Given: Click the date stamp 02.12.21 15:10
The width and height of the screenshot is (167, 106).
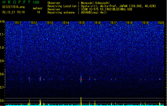Looking at the screenshot, I should click(x=14, y=12).
